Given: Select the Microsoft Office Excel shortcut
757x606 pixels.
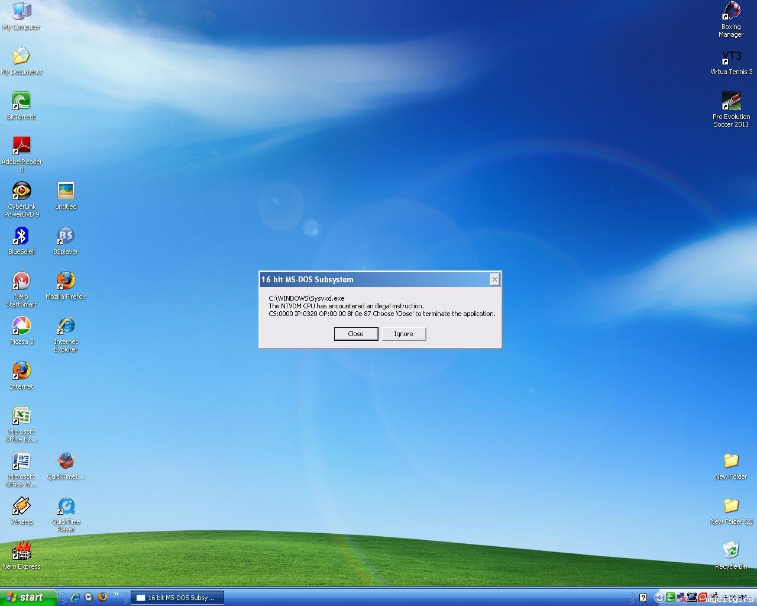Looking at the screenshot, I should 21,424.
